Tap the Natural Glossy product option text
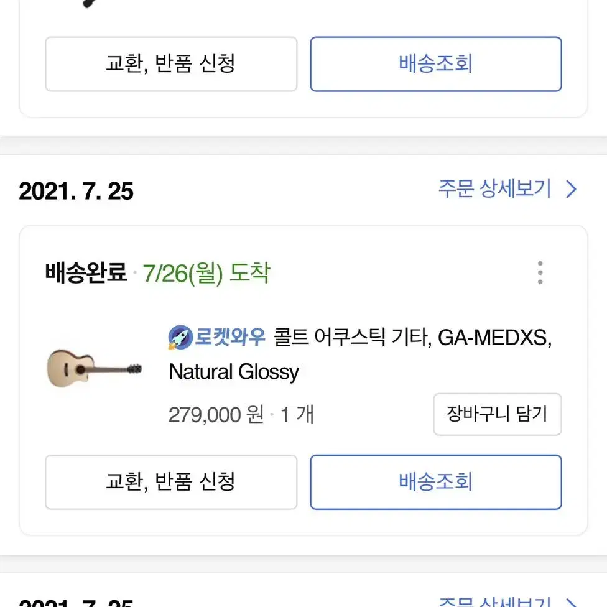Image resolution: width=607 pixels, height=607 pixels. [234, 372]
